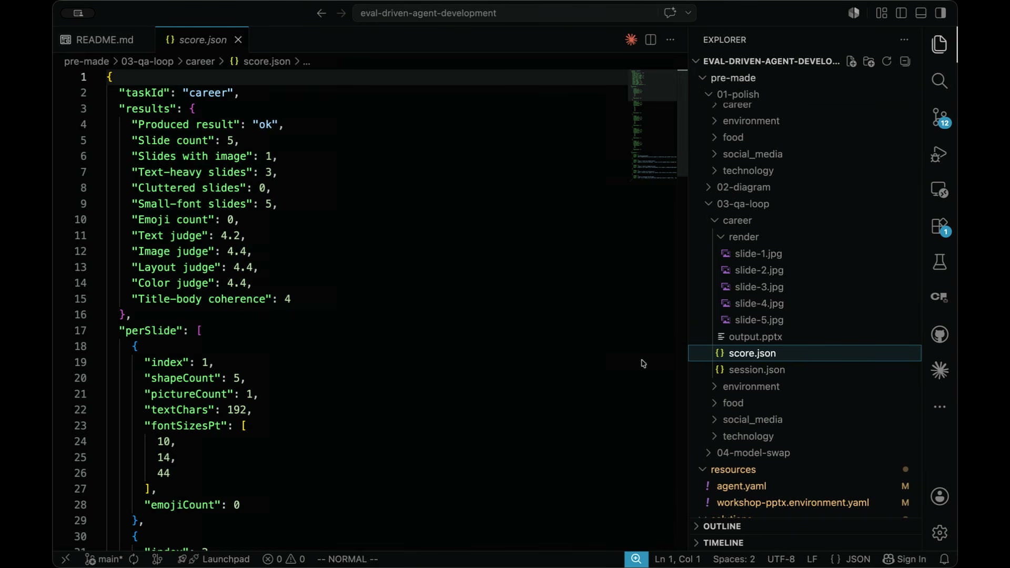Expand the 04-model-swap folder
Viewport: 1010px width, 568px height.
click(x=753, y=453)
